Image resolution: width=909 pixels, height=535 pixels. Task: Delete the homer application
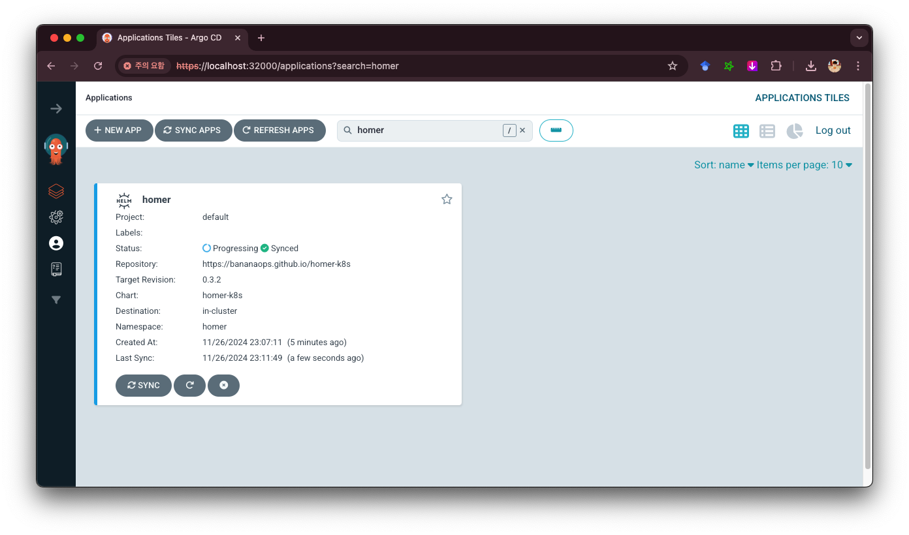(223, 386)
